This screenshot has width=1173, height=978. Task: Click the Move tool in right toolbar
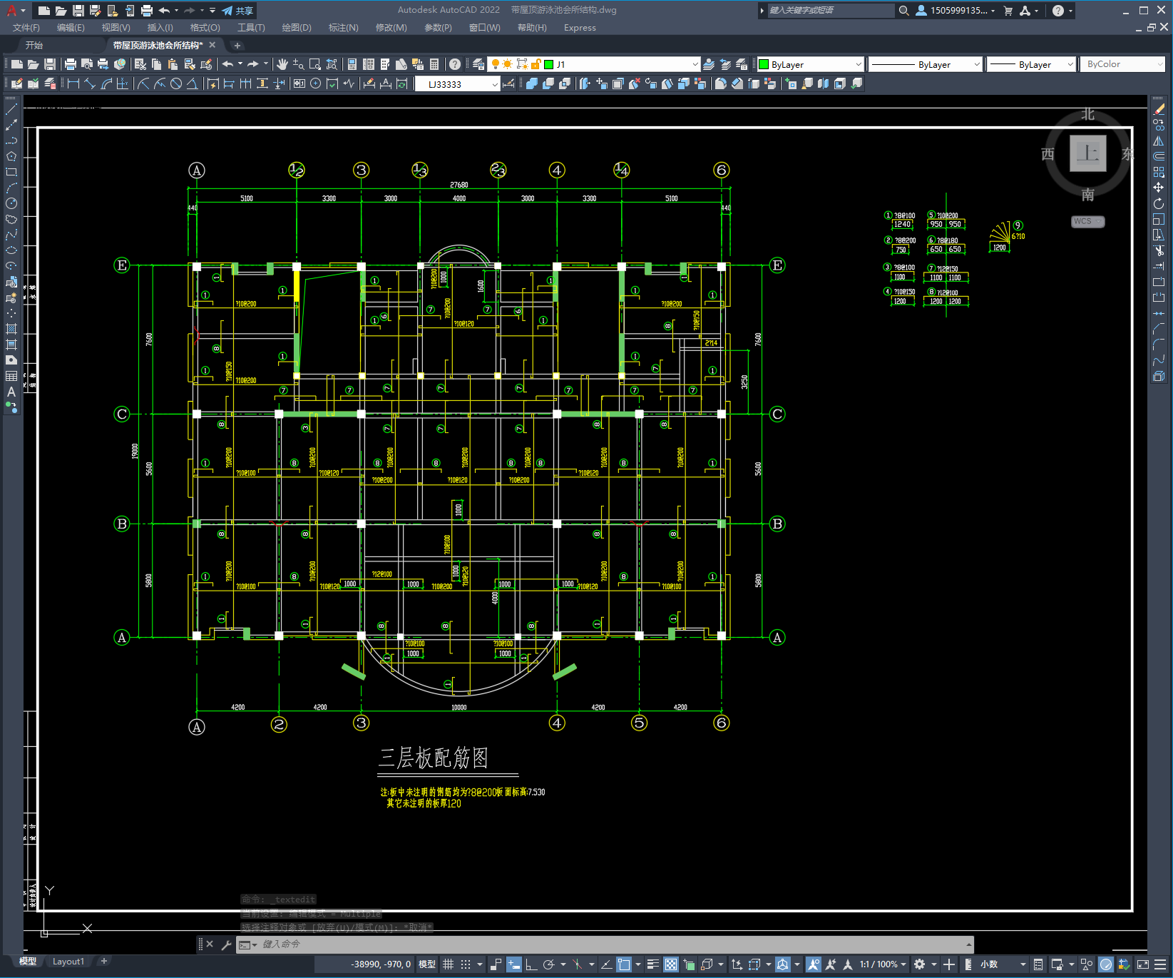[x=1159, y=188]
